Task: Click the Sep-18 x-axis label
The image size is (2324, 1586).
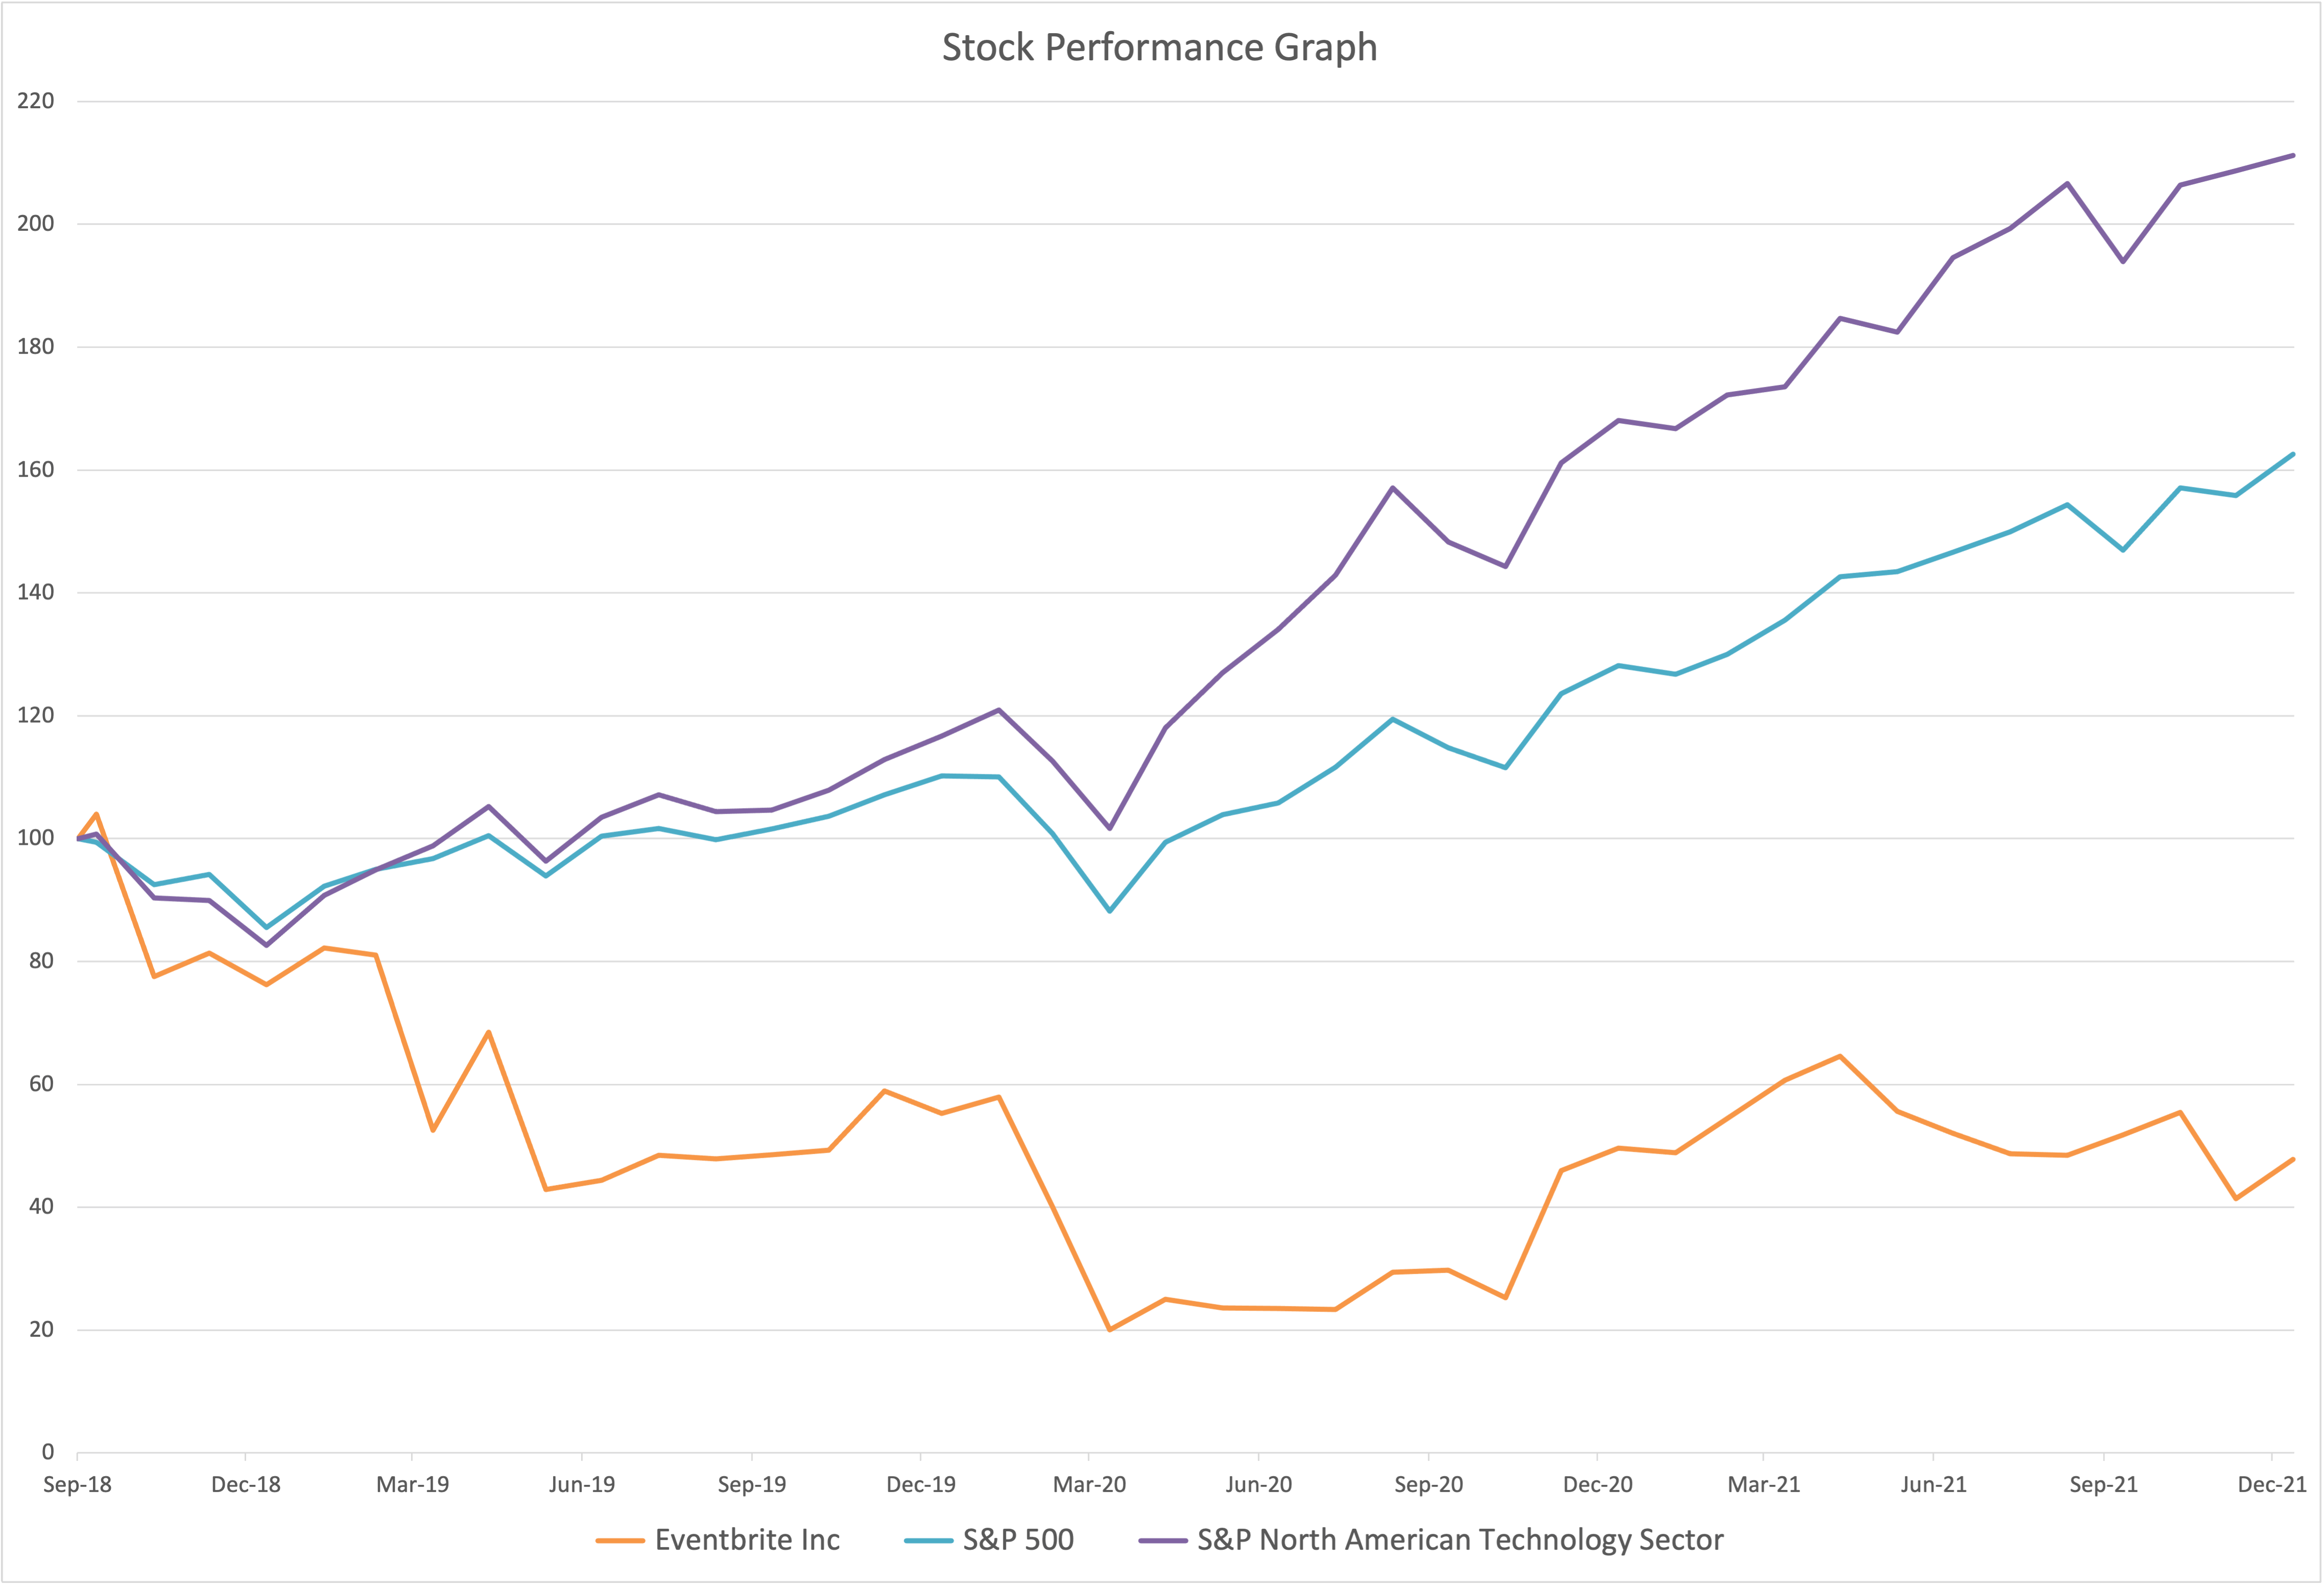Action: [x=77, y=1485]
